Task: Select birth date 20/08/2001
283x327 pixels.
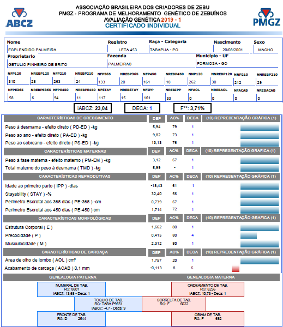Action: (x=232, y=50)
